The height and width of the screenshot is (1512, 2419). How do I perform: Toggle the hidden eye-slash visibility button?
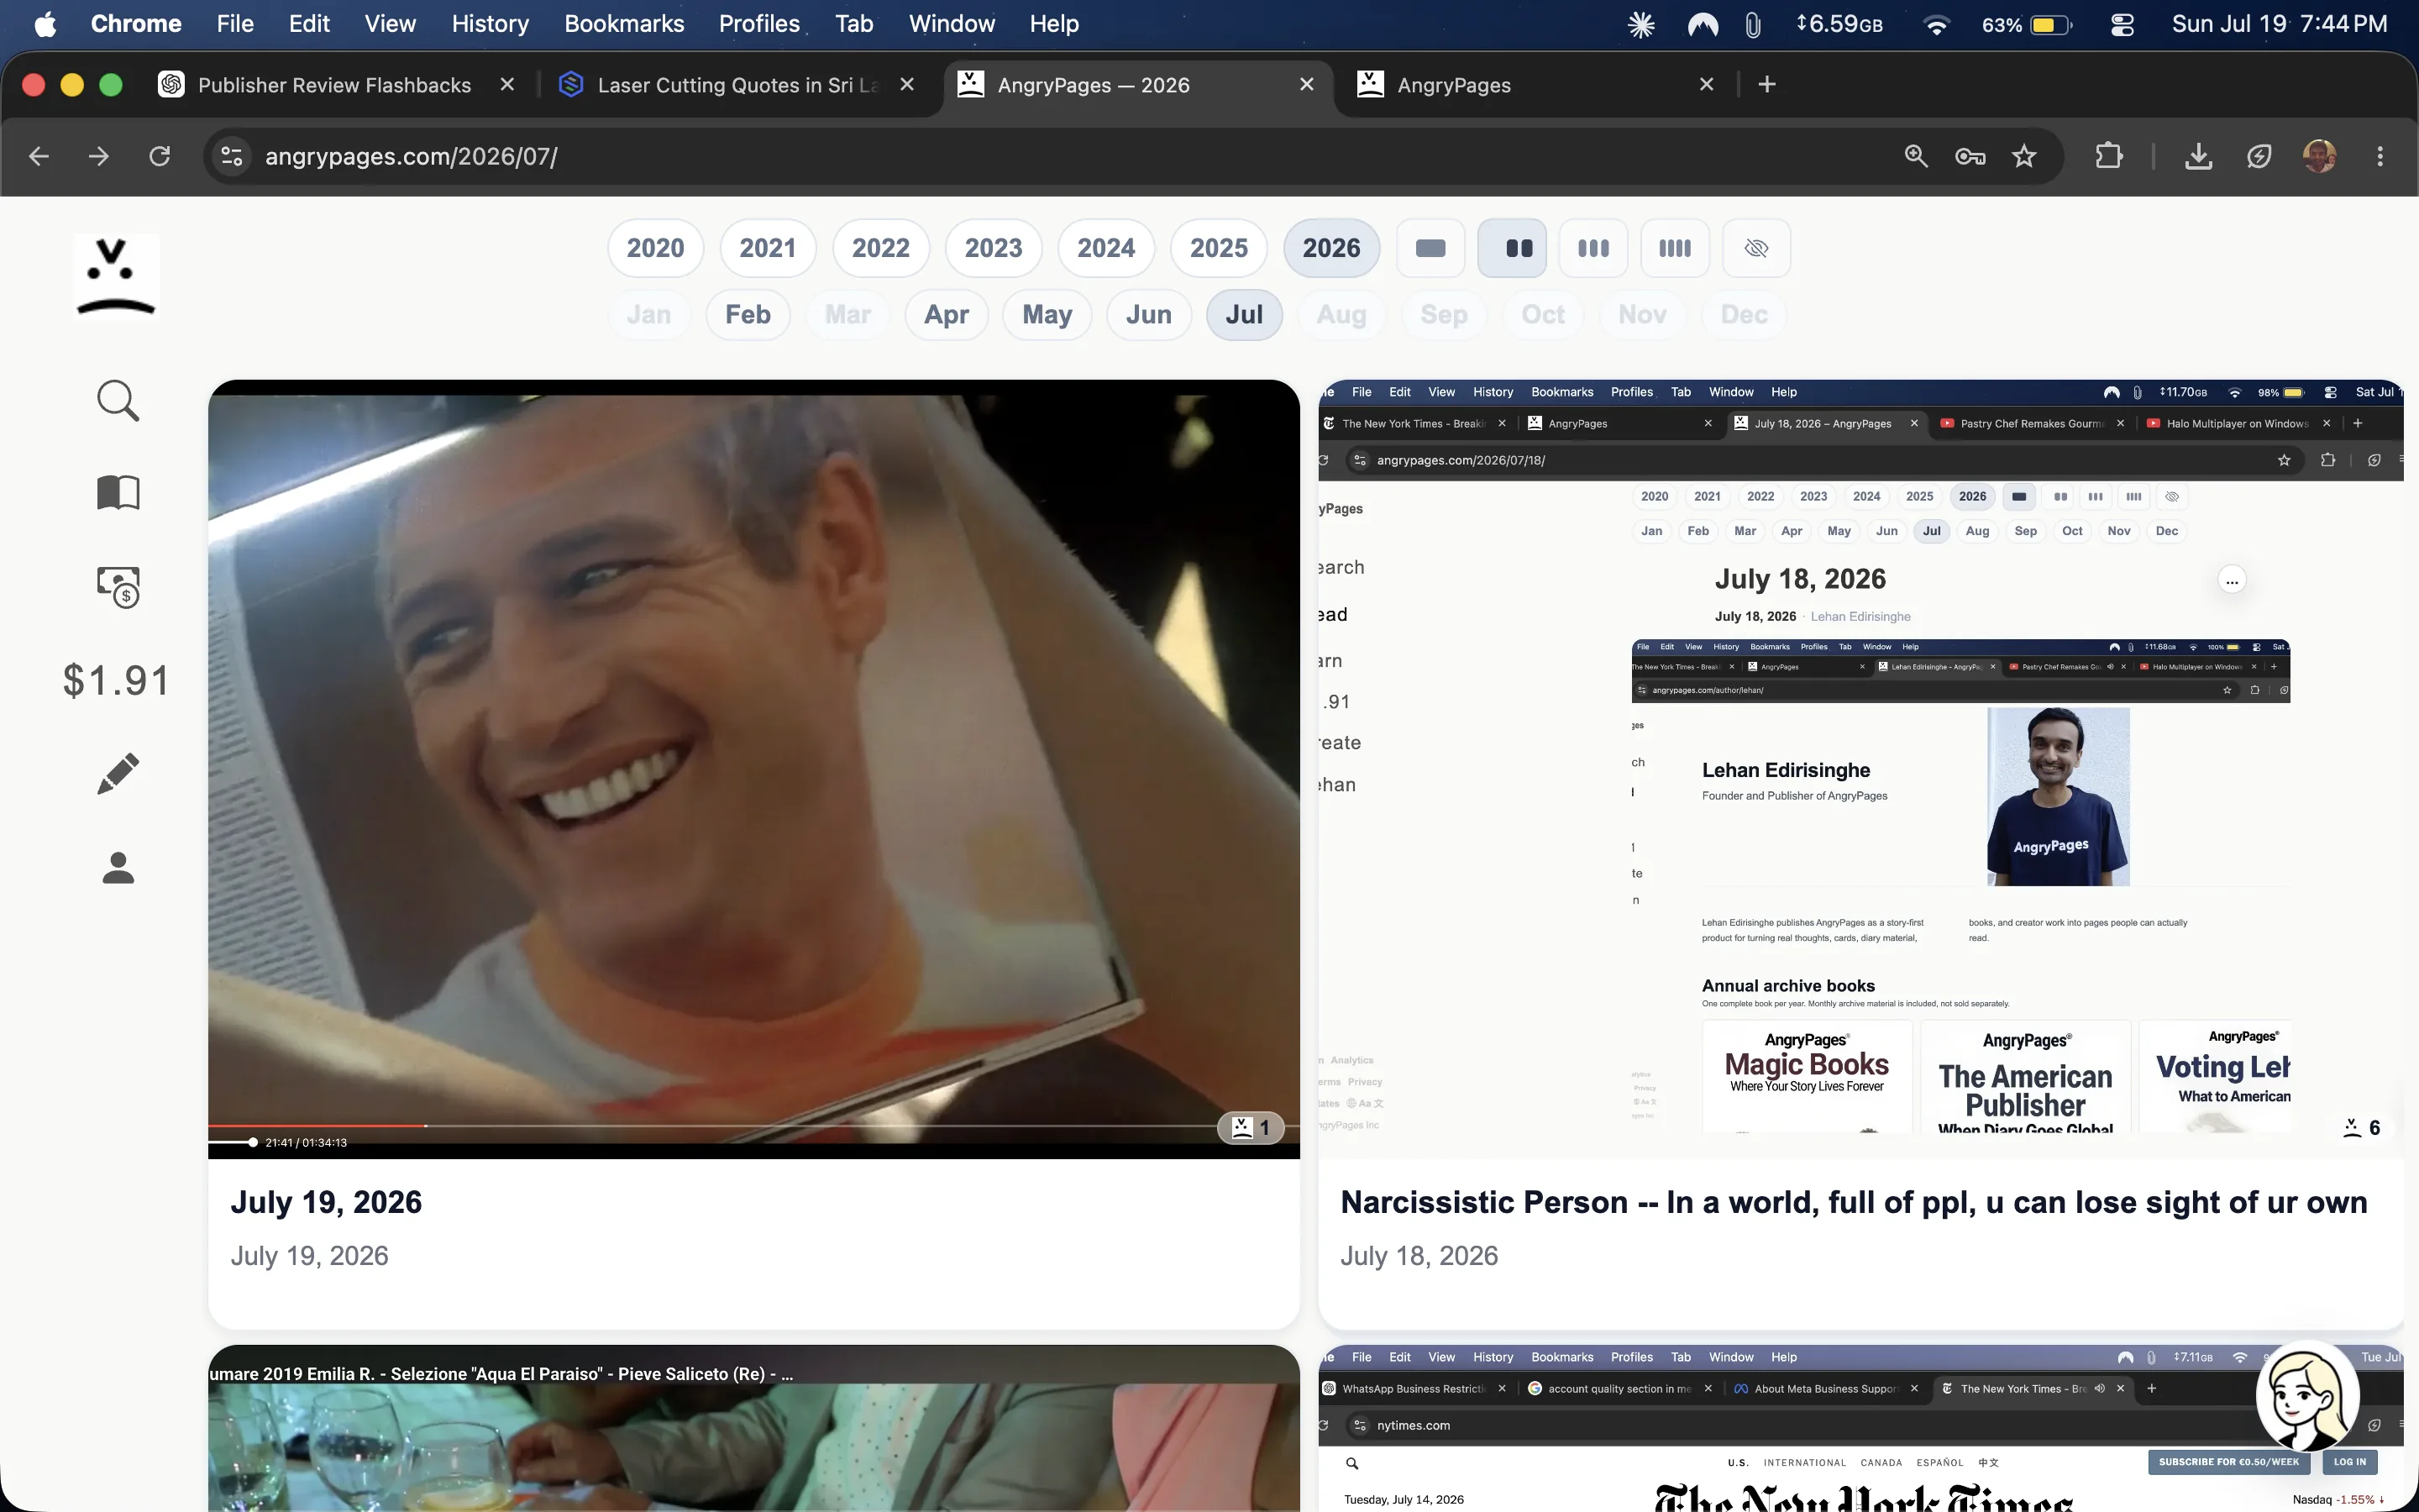(1756, 248)
